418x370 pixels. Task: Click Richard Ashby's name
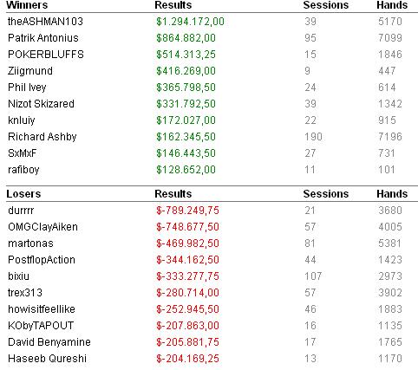42,137
